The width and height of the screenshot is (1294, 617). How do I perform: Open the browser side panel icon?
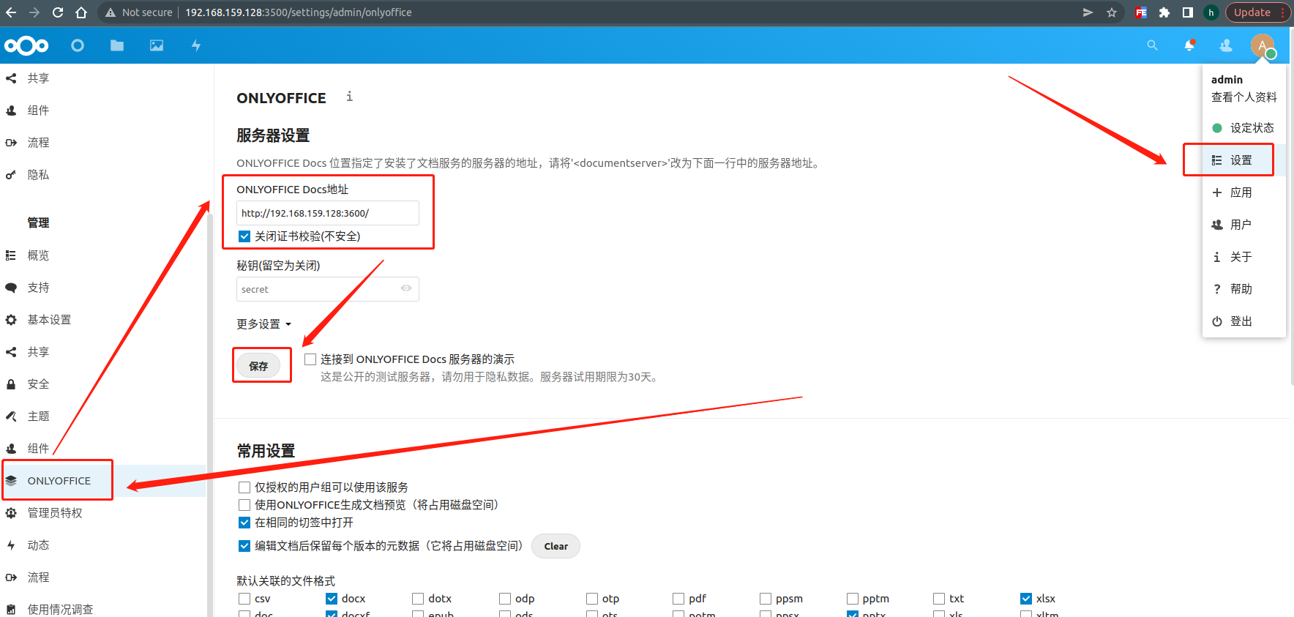point(1188,12)
